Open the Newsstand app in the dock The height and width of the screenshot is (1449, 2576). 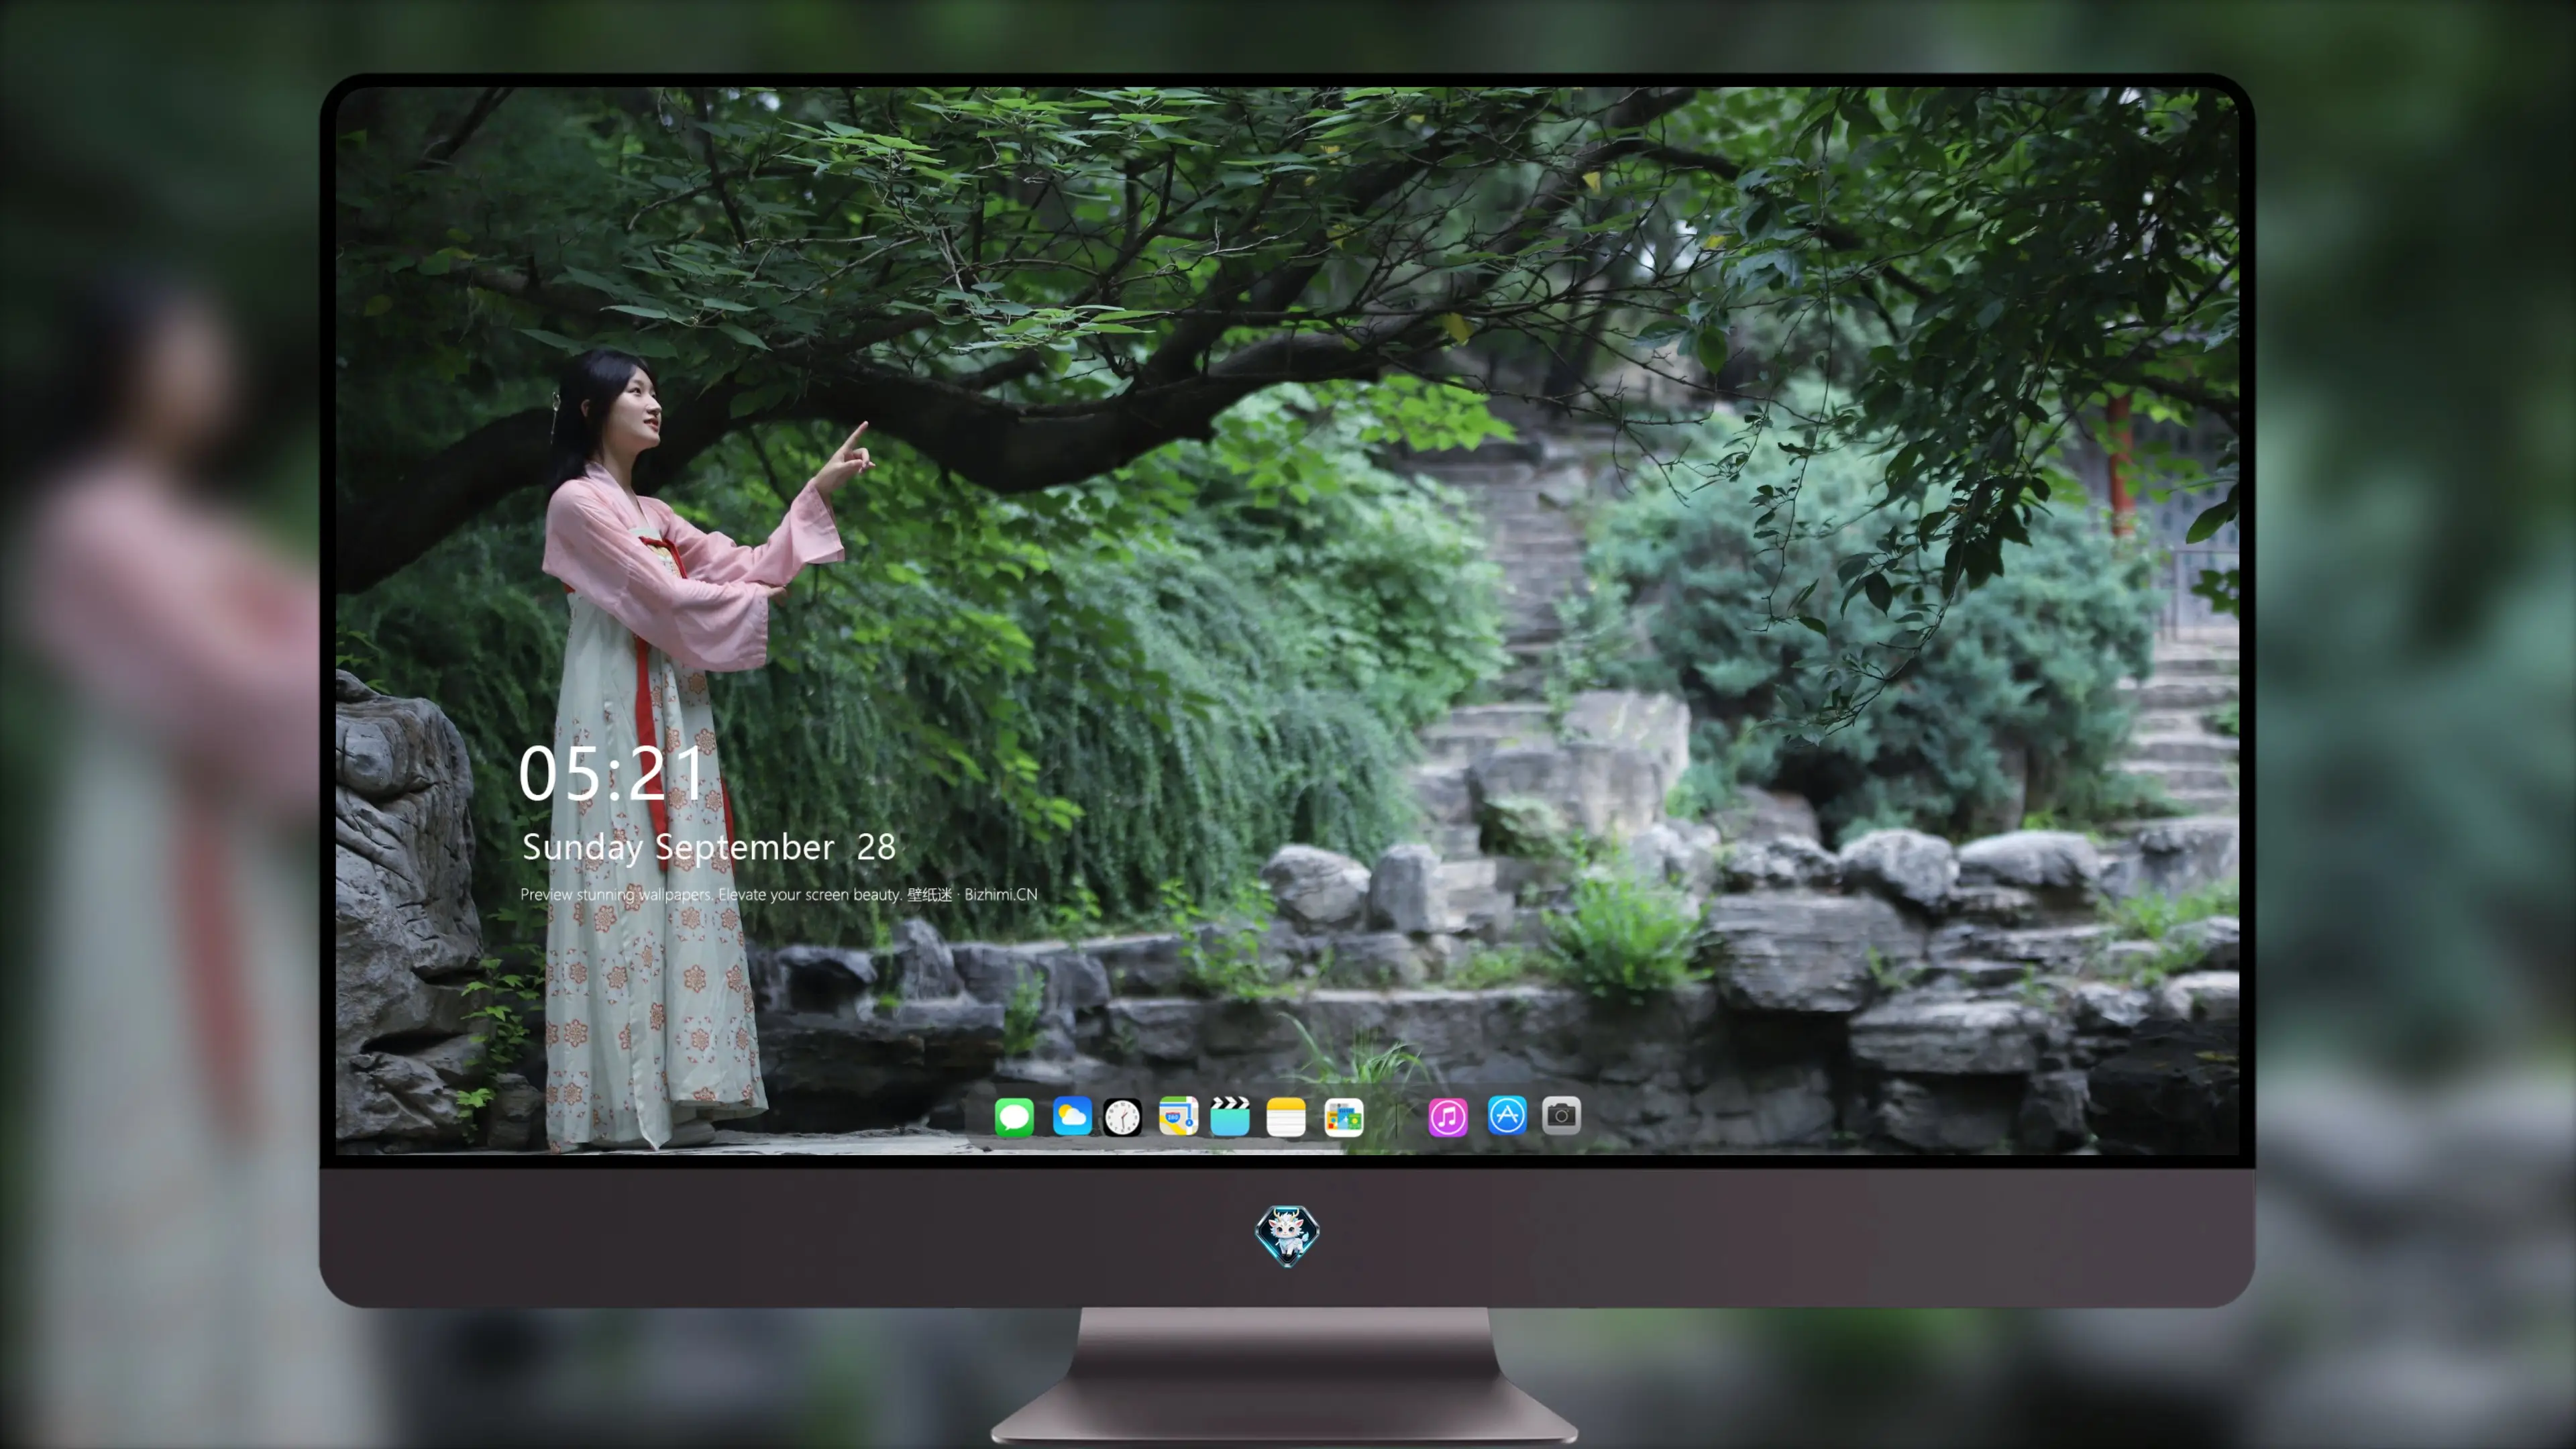coord(1343,1116)
